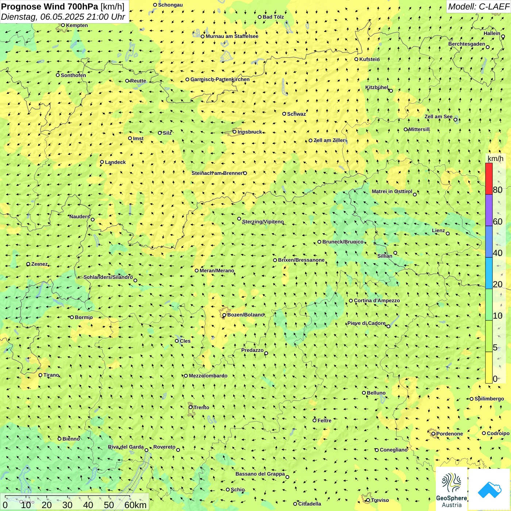
Task: Click the 'Bruneck/Brunico' label
Action: [x=343, y=242]
